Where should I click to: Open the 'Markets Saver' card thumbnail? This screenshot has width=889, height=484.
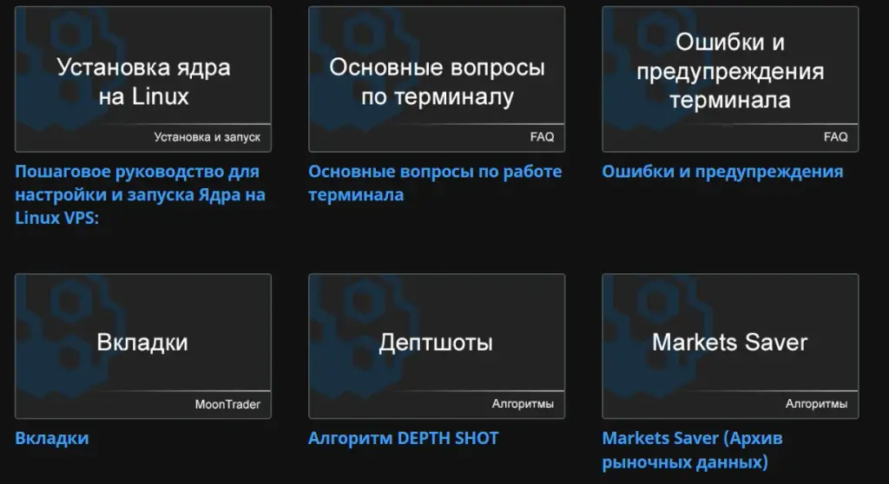click(x=730, y=346)
